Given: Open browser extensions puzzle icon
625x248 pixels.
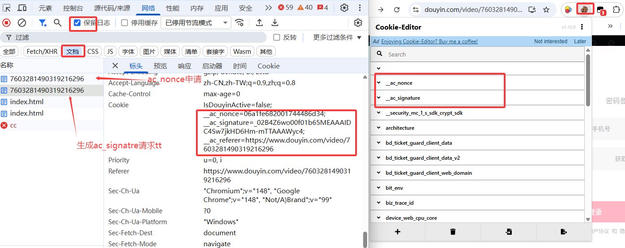Looking at the screenshot, I should coord(616,10).
